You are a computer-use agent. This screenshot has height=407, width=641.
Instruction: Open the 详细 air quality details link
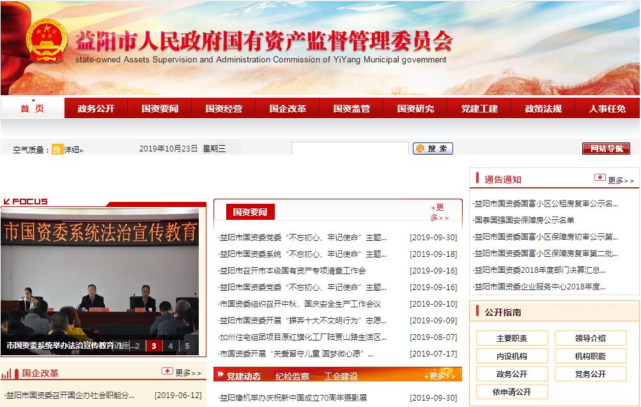[x=73, y=150]
